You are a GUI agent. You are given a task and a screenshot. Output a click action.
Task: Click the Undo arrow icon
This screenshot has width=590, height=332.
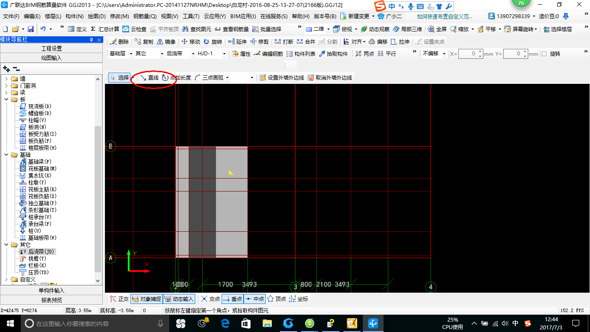[x=43, y=29]
